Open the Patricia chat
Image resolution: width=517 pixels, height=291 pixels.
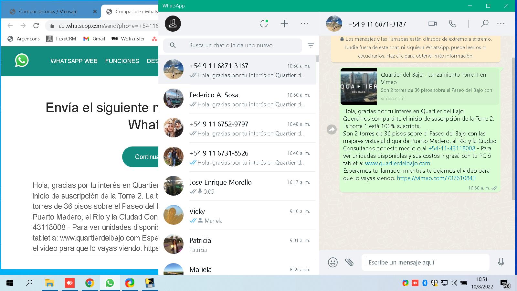coord(237,244)
